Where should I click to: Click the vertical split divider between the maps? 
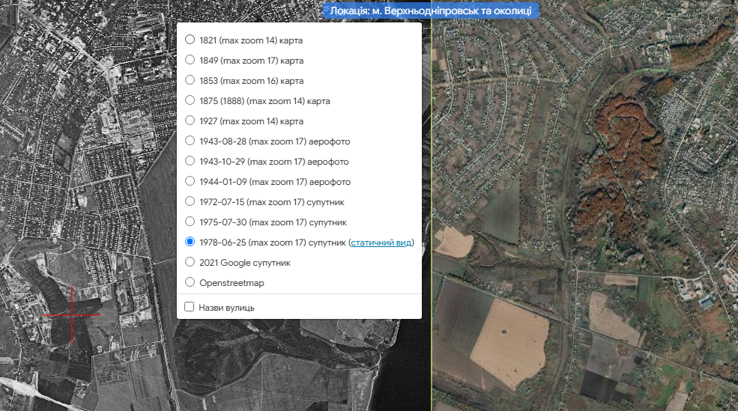[432, 205]
